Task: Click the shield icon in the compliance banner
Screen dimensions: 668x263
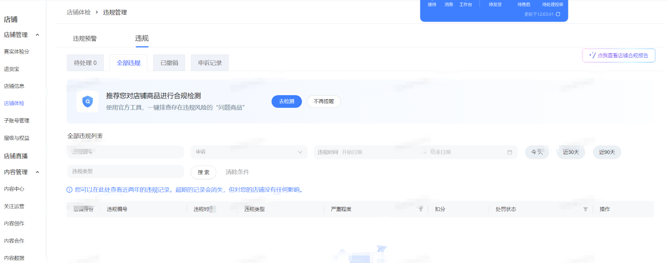Action: pyautogui.click(x=88, y=101)
